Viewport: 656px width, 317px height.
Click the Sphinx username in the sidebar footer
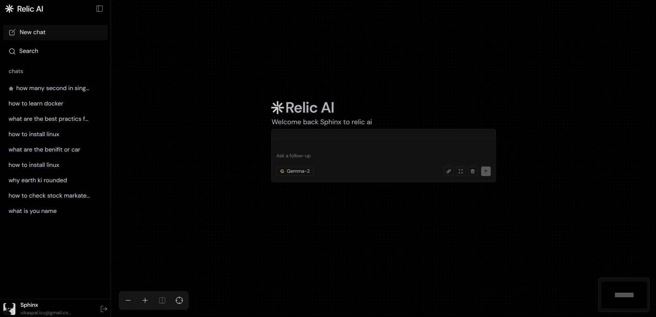[x=29, y=305]
